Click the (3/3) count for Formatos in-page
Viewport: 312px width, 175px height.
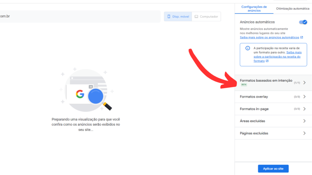click(x=297, y=109)
